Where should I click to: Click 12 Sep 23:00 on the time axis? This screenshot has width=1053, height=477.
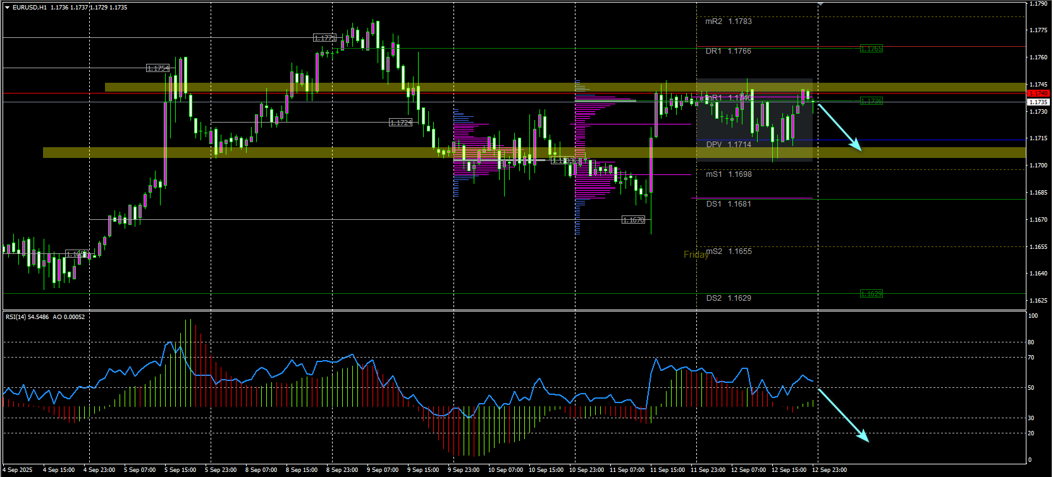pos(829,470)
